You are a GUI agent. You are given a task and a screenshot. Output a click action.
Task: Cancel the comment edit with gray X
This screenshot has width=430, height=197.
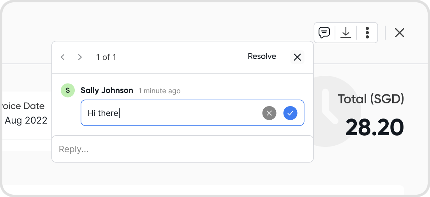click(x=269, y=113)
